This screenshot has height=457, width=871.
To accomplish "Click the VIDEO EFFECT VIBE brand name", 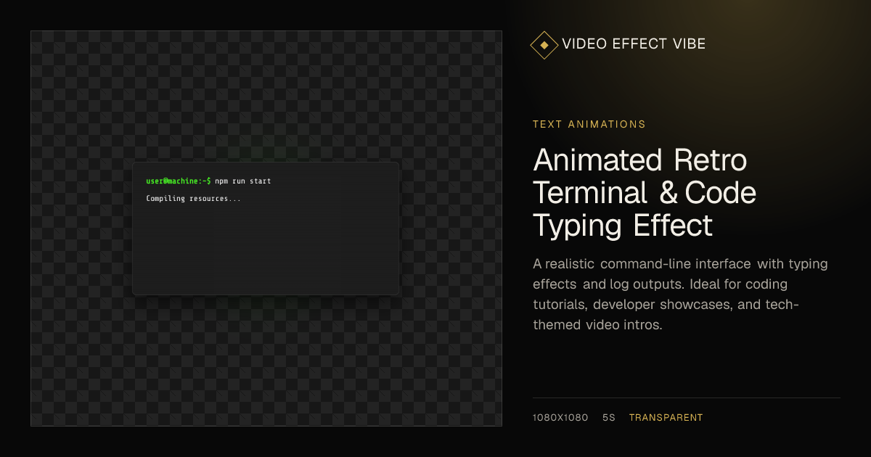I will (x=634, y=44).
